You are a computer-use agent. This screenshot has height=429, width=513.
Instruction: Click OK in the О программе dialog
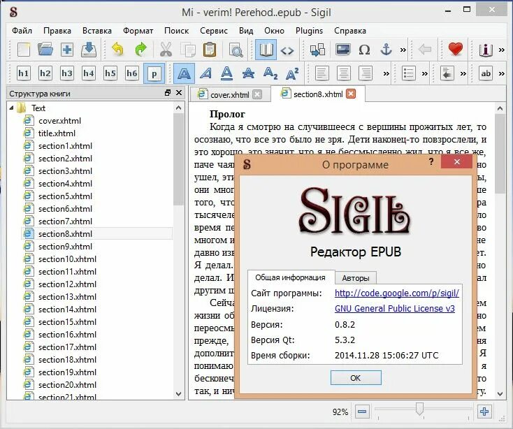pyautogui.click(x=356, y=378)
